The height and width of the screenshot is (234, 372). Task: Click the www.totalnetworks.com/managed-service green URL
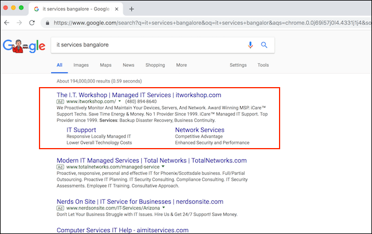pyautogui.click(x=113, y=167)
